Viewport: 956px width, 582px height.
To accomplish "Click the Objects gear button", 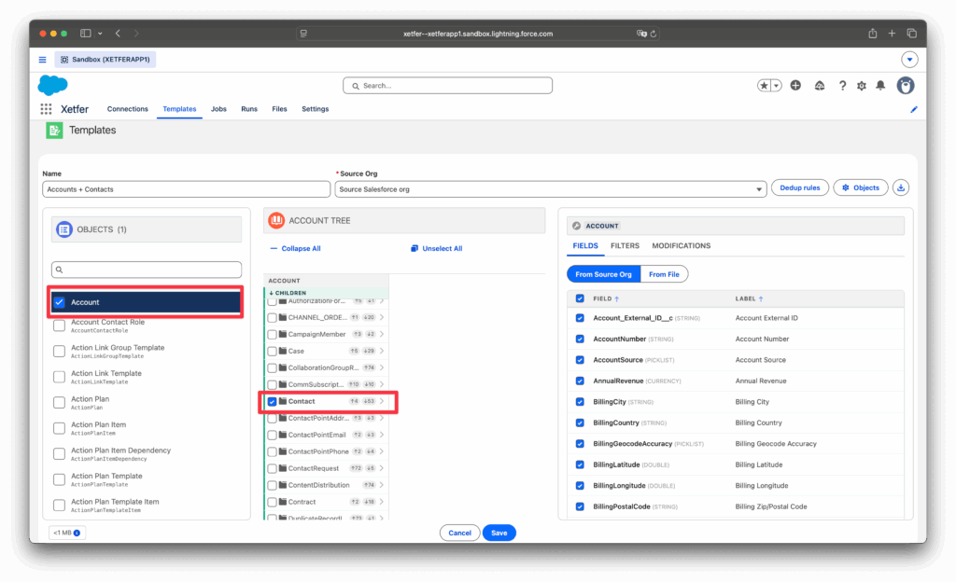I will [x=860, y=188].
